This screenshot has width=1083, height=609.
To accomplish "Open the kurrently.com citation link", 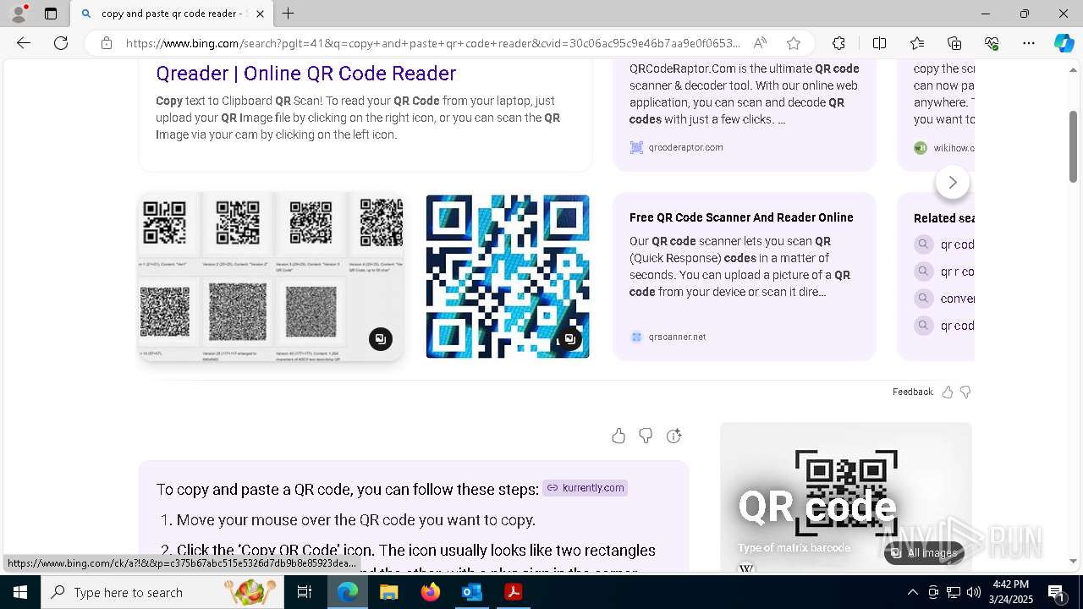I will pyautogui.click(x=585, y=487).
